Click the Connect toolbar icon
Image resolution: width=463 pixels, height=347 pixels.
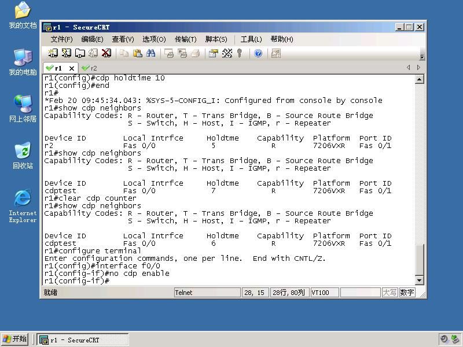53,53
